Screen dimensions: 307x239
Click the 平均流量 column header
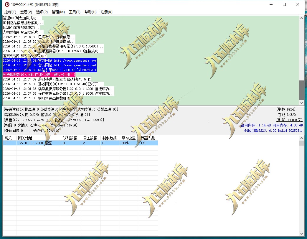(x=129, y=138)
